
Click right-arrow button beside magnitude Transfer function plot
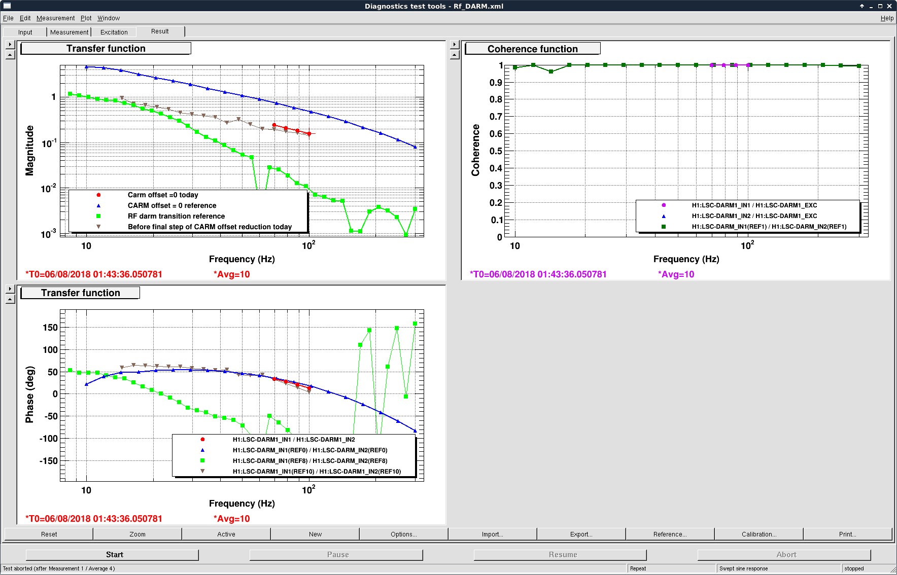(10, 45)
